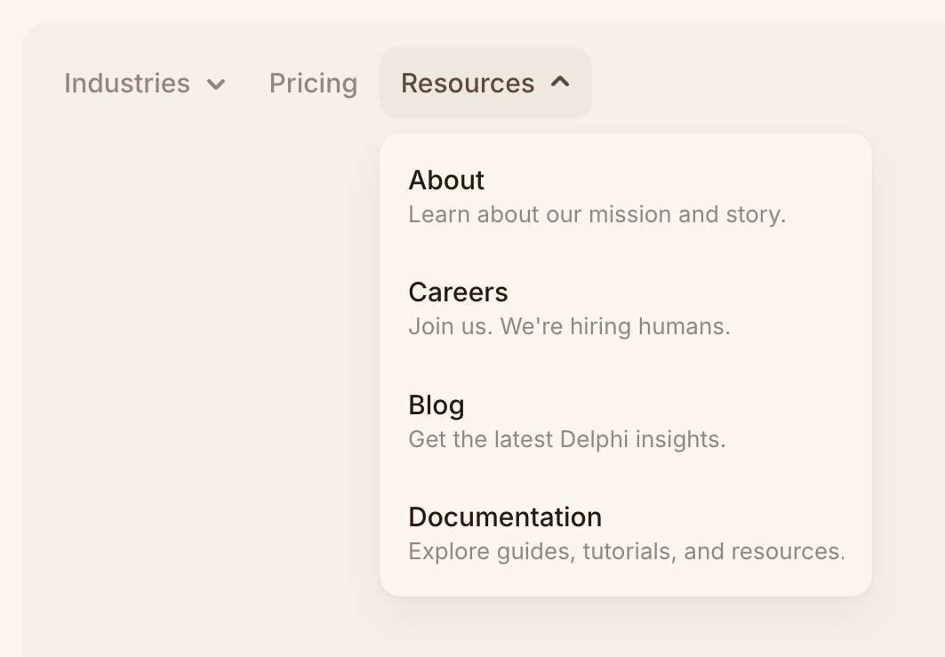Pick Blog from the Resources menu
945x657 pixels.
[x=436, y=405]
